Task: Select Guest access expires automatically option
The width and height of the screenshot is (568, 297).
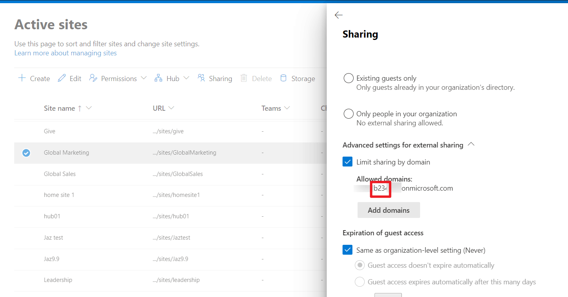Action: [360, 282]
